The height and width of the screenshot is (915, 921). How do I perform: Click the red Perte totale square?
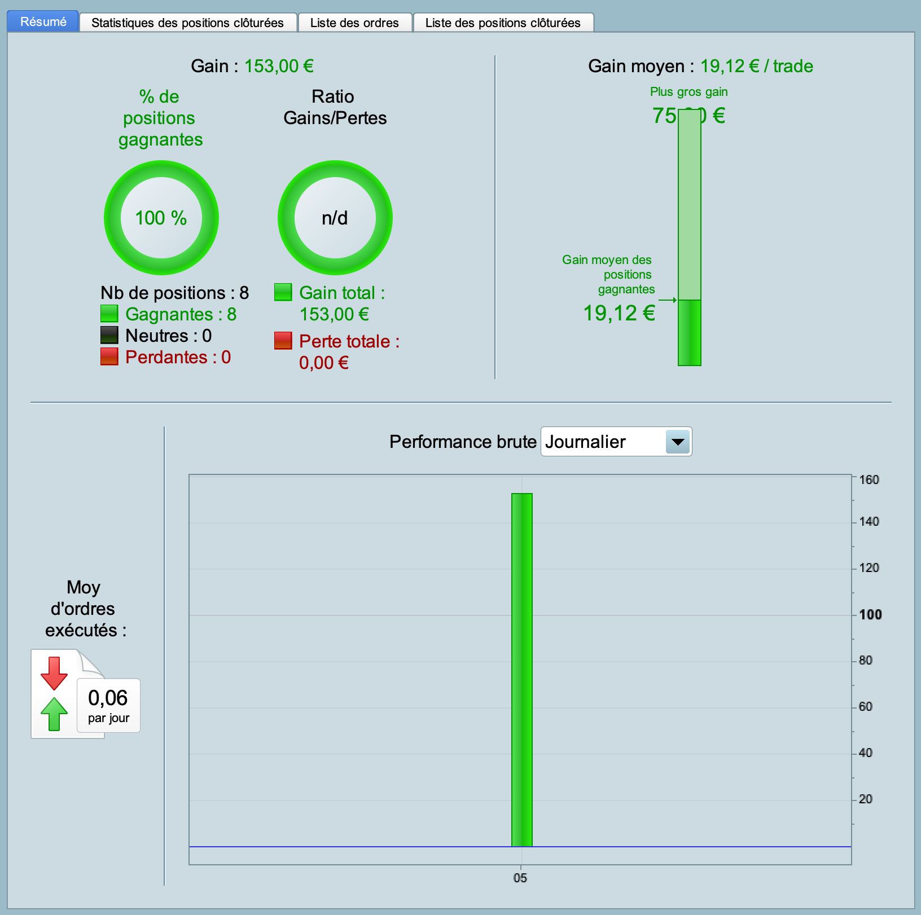point(283,341)
